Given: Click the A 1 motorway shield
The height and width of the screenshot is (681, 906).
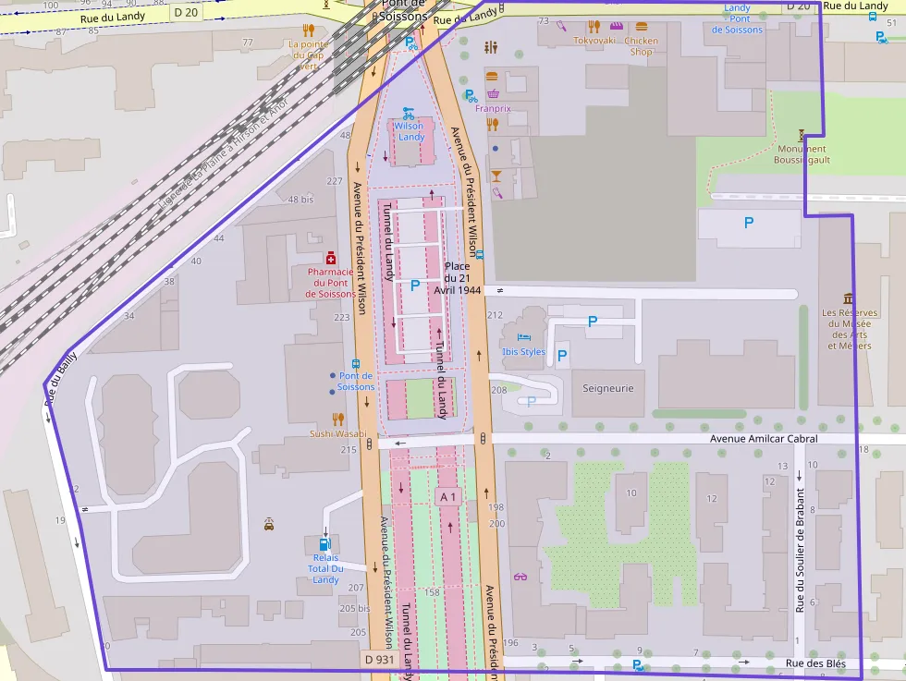Looking at the screenshot, I should [448, 497].
